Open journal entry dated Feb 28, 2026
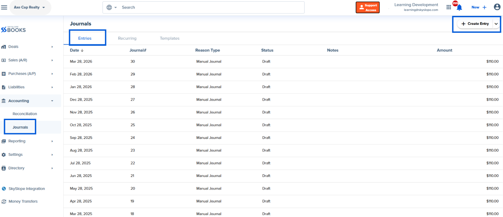The image size is (503, 217). pos(283,74)
